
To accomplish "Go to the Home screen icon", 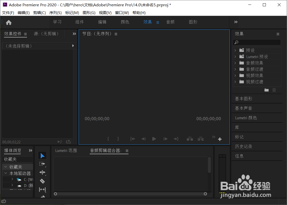I will pos(9,22).
